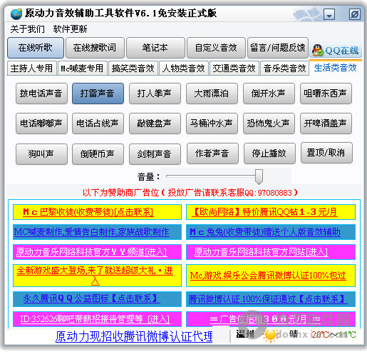Click the QQ penguin online icon
This screenshot has width=367, height=352.
pos(317,50)
